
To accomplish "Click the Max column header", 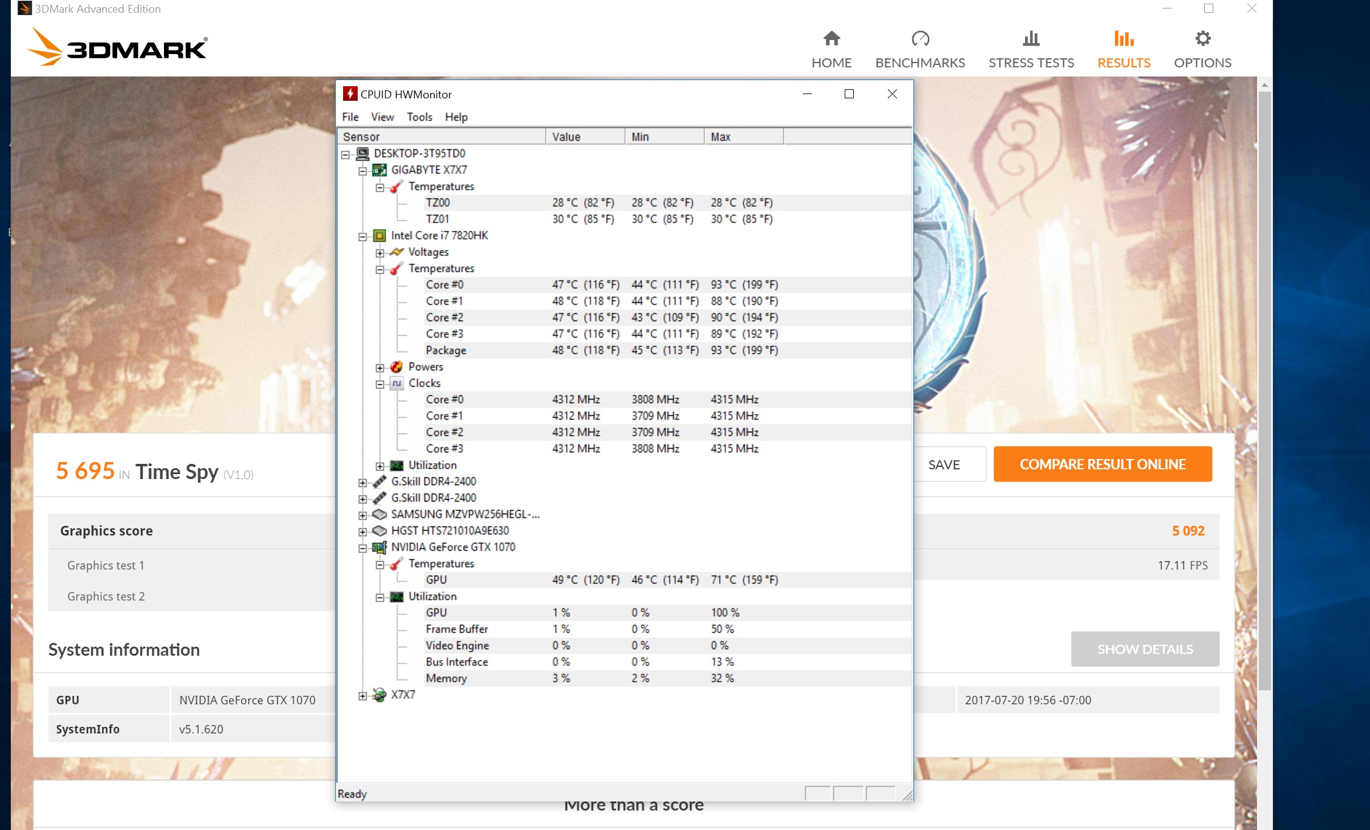I will coord(744,137).
